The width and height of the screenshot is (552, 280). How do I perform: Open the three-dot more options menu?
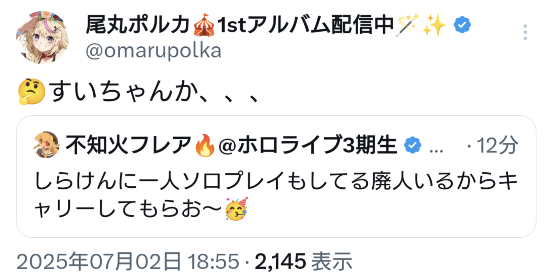coord(525,32)
